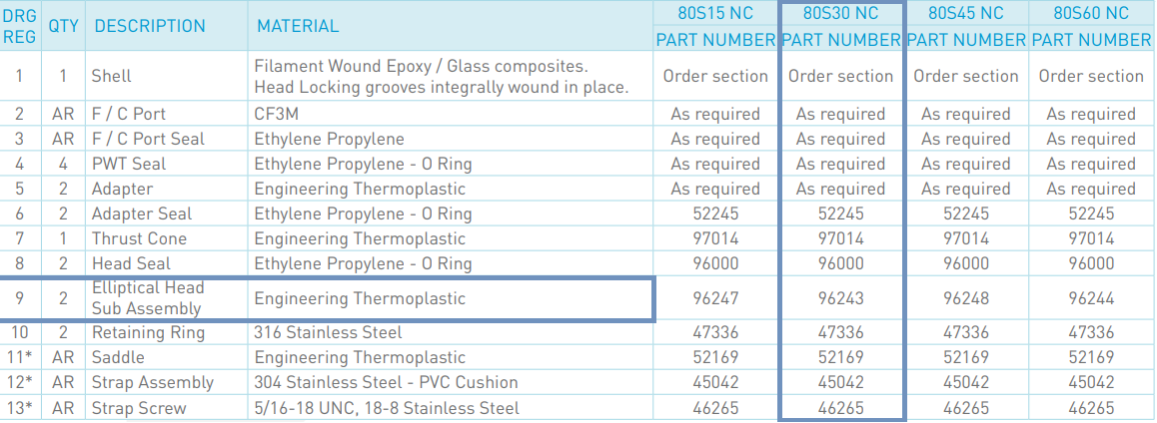
Task: Select Order section under 80S15 NC
Action: (x=715, y=76)
